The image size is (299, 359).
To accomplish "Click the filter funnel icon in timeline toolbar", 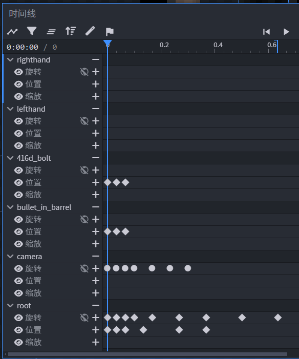I will pos(32,31).
